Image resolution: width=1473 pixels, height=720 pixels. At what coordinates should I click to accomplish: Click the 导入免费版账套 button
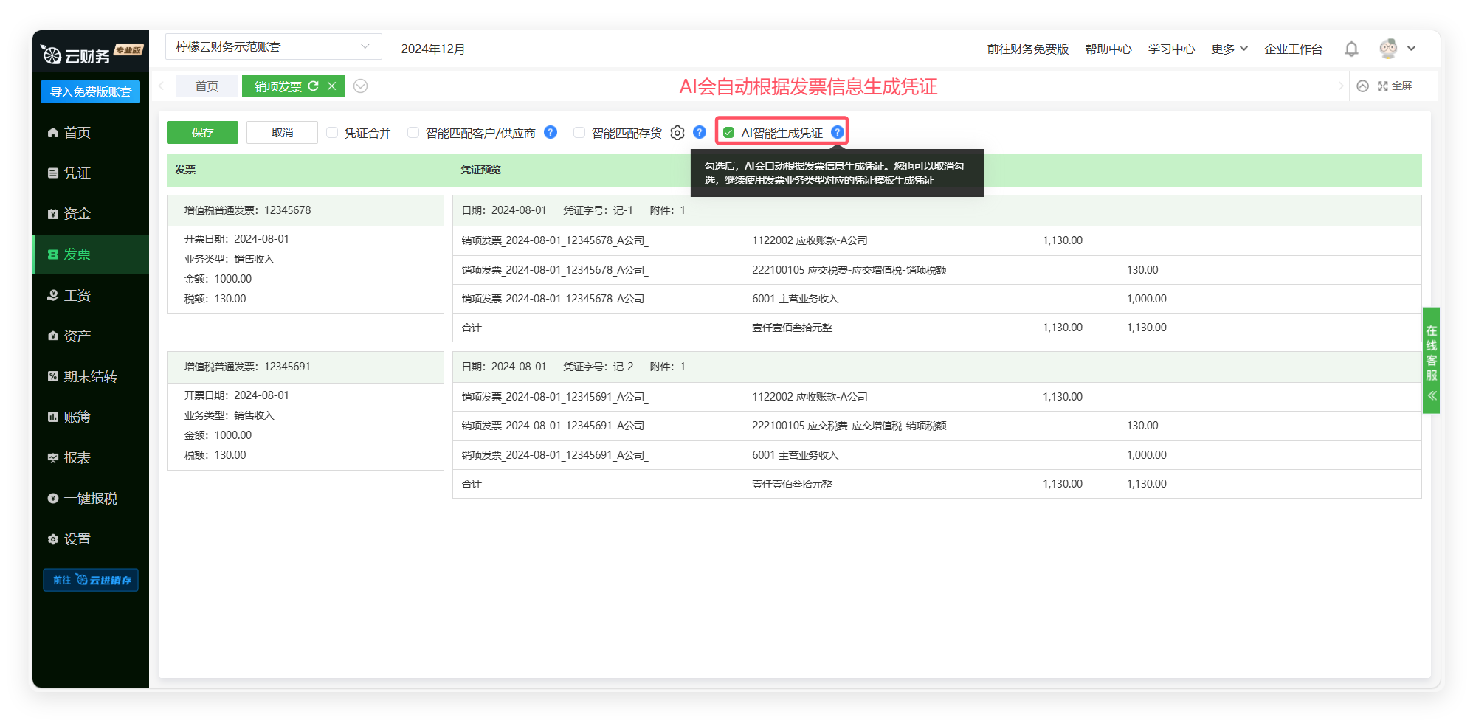pos(90,91)
